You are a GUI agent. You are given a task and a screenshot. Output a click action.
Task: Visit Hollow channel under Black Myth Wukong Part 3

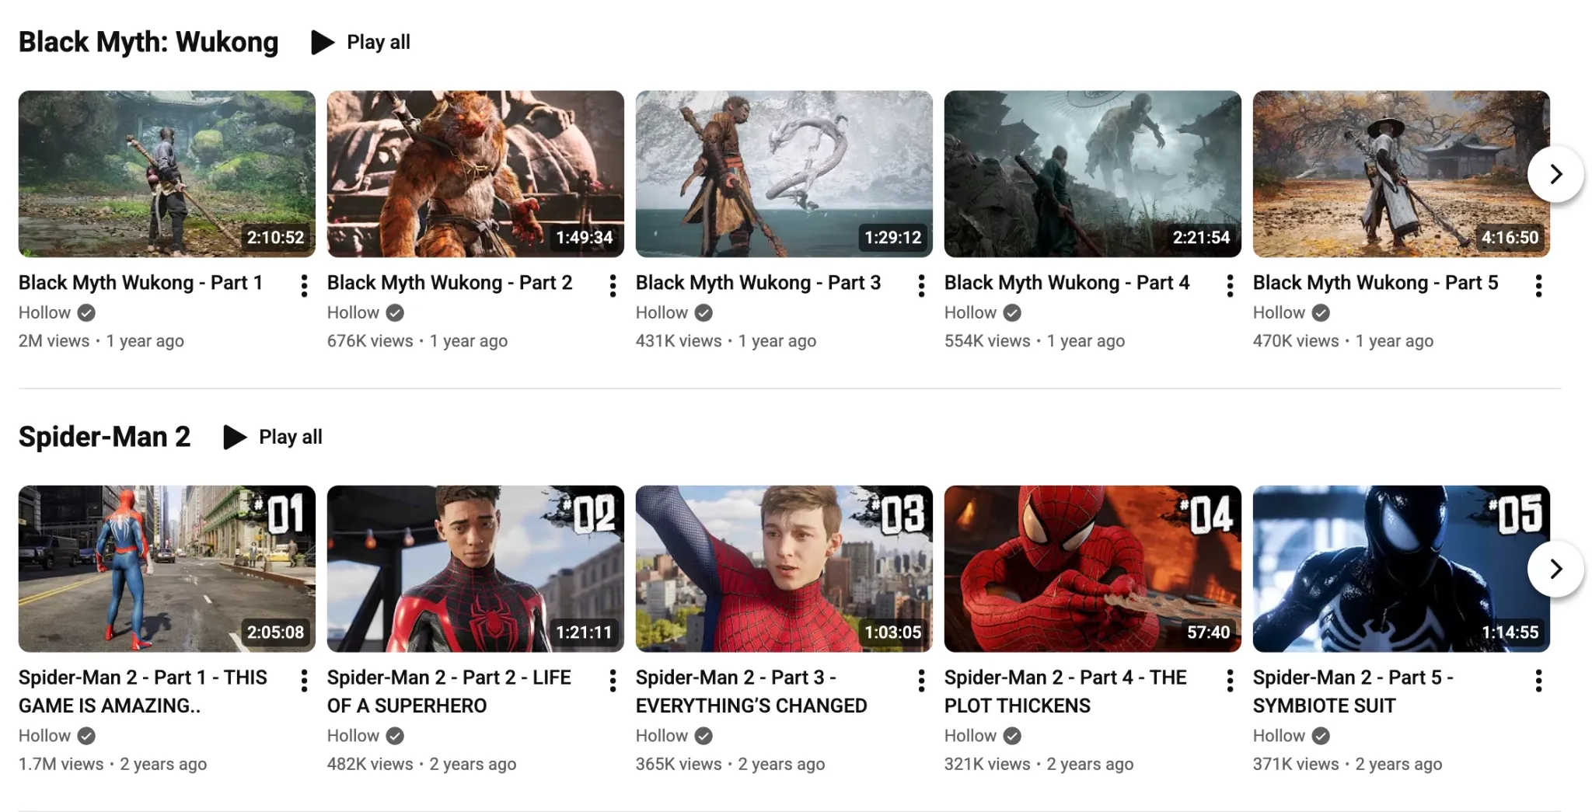pos(662,312)
